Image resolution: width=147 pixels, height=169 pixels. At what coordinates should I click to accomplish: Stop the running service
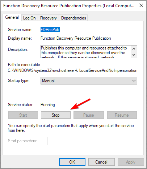pyautogui.click(x=56, y=115)
